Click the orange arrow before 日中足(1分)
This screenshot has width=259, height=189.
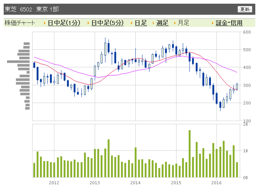coord(45,23)
